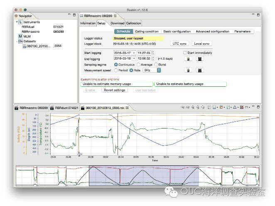Select the Average sampling regime
This screenshot has height=206, width=275.
point(139,65)
